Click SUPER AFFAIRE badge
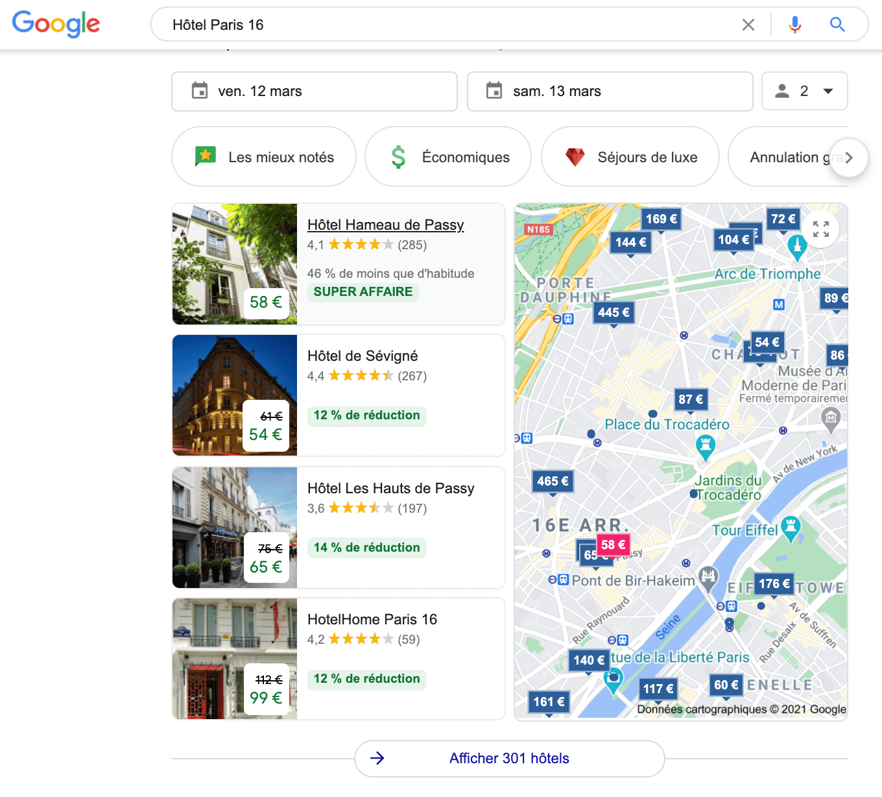 pyautogui.click(x=363, y=291)
